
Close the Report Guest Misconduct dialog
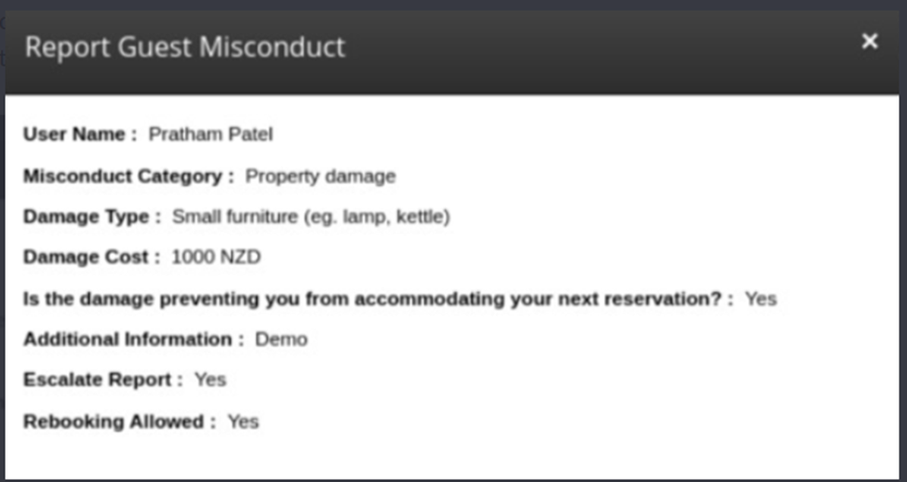[869, 42]
